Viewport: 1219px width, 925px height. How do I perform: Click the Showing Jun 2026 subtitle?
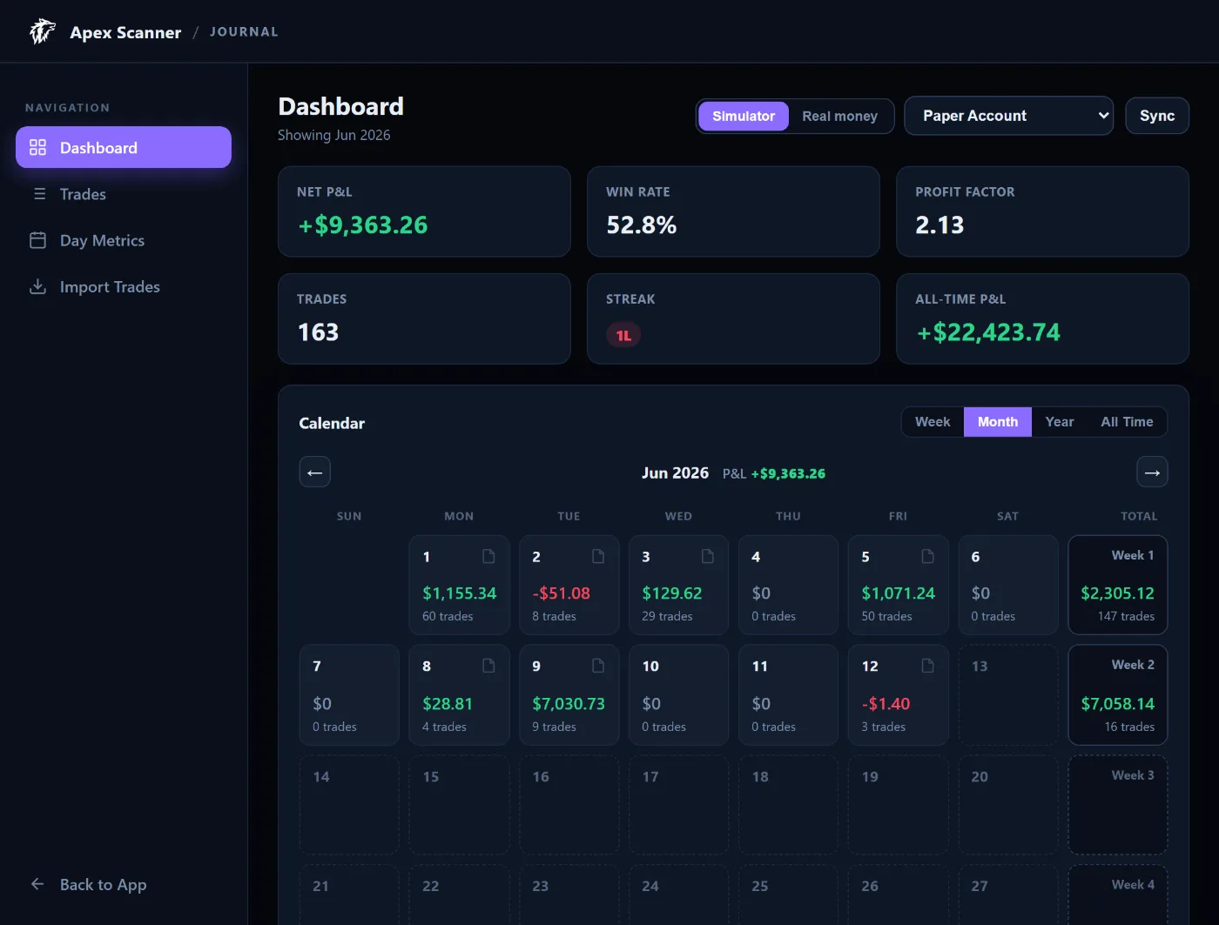pos(333,135)
